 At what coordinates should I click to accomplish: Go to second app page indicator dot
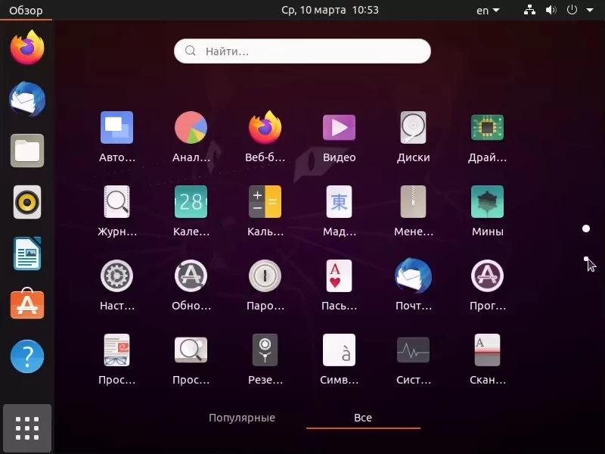[586, 259]
